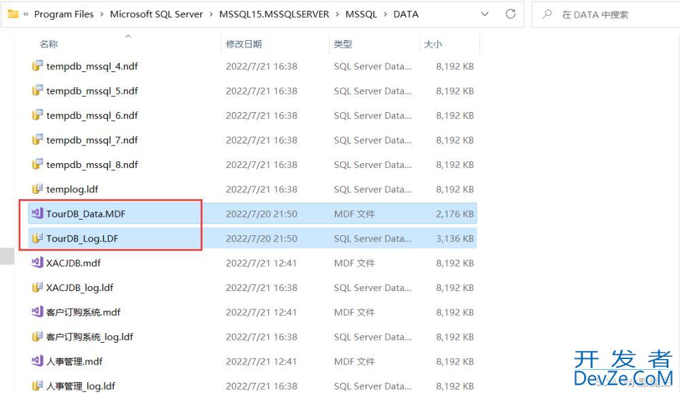
Task: Click the tempdb_mssql_5.ndf file icon
Action: [37, 90]
